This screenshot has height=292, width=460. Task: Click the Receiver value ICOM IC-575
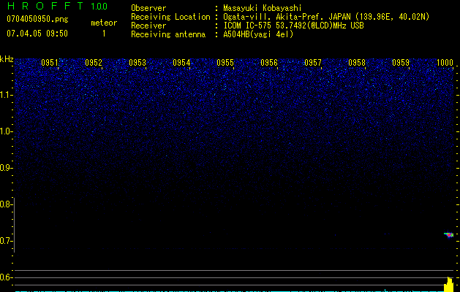click(x=248, y=26)
